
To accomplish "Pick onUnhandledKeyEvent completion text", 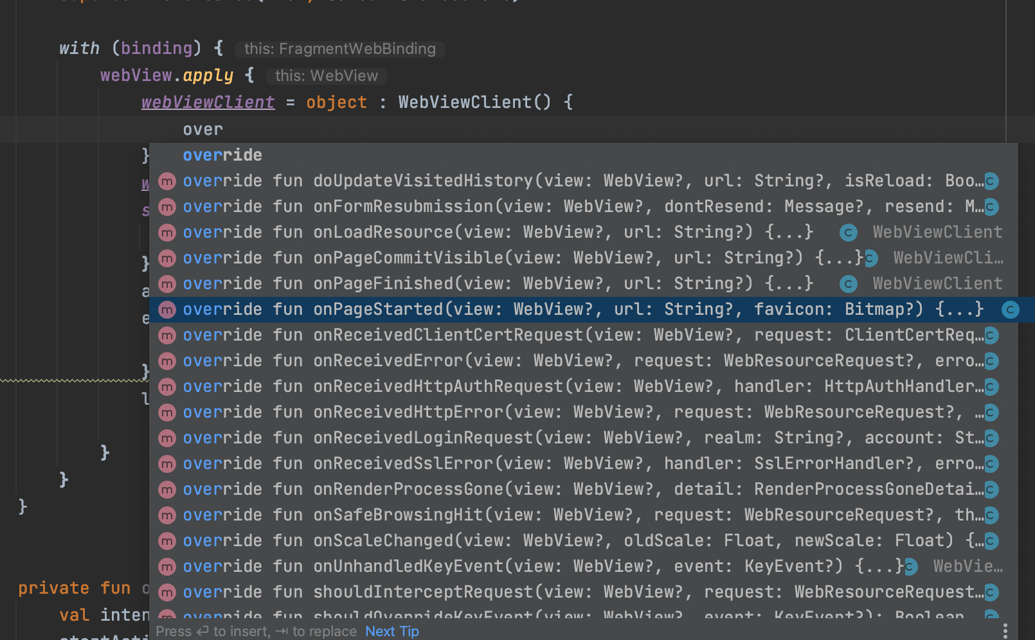I will [x=544, y=566].
